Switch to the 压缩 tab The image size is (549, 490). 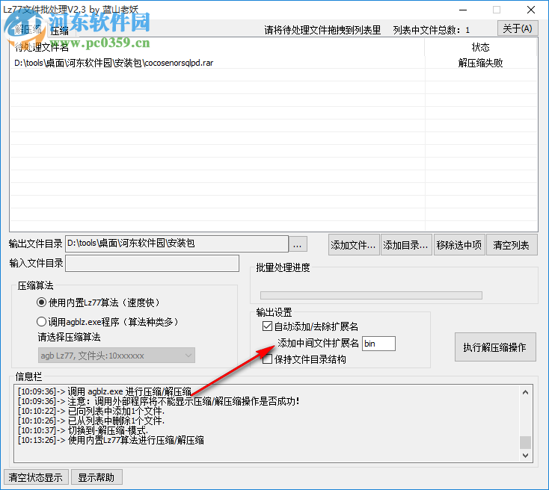(x=60, y=31)
